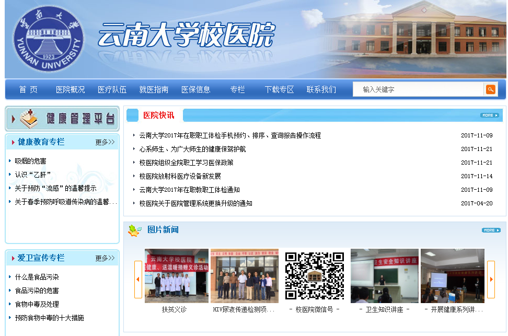Image resolution: width=508 pixels, height=336 pixels.
Task: Click the HIV尿液传递检测项 caption
Action: pyautogui.click(x=244, y=310)
